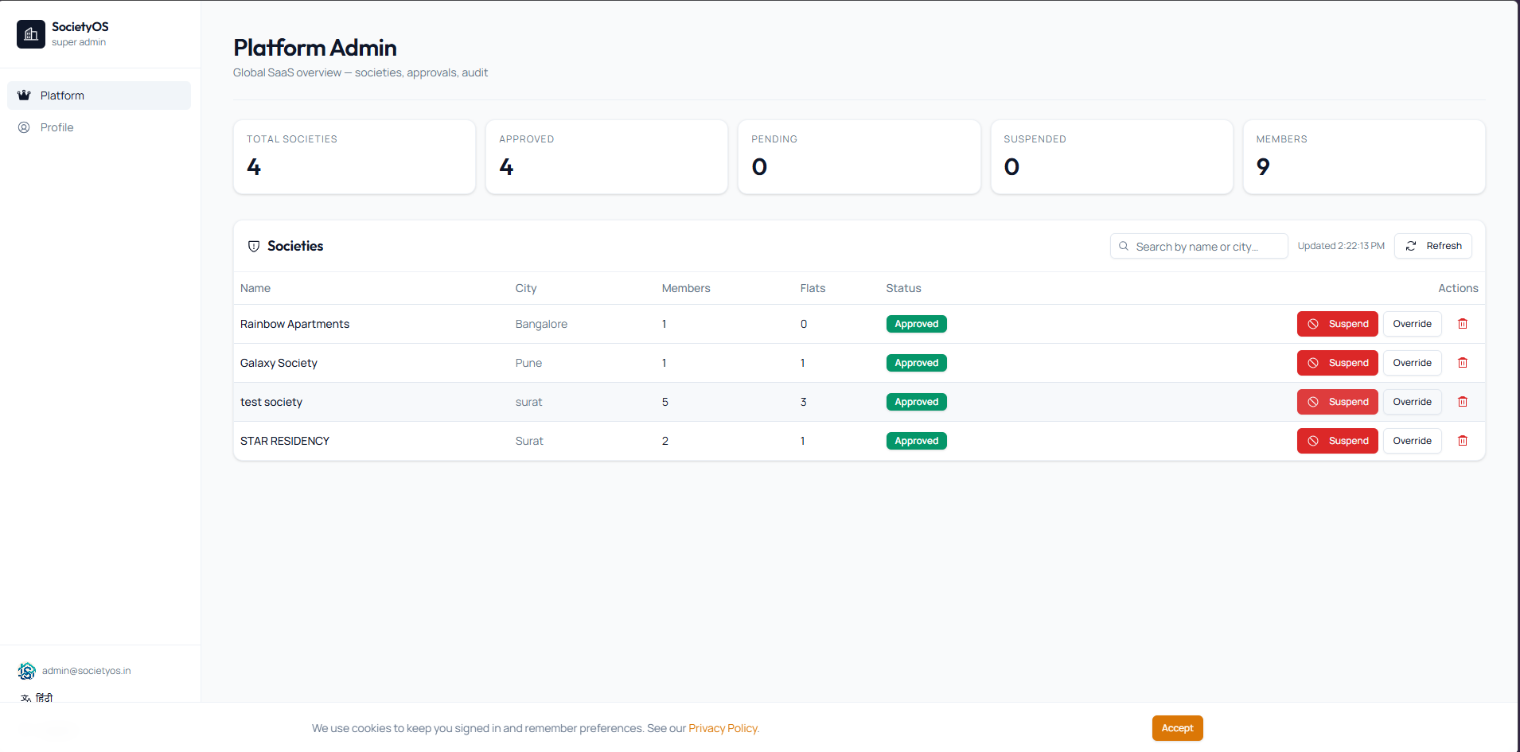Screen dimensions: 1520x752
Task: Click the Status column header
Action: (x=903, y=288)
